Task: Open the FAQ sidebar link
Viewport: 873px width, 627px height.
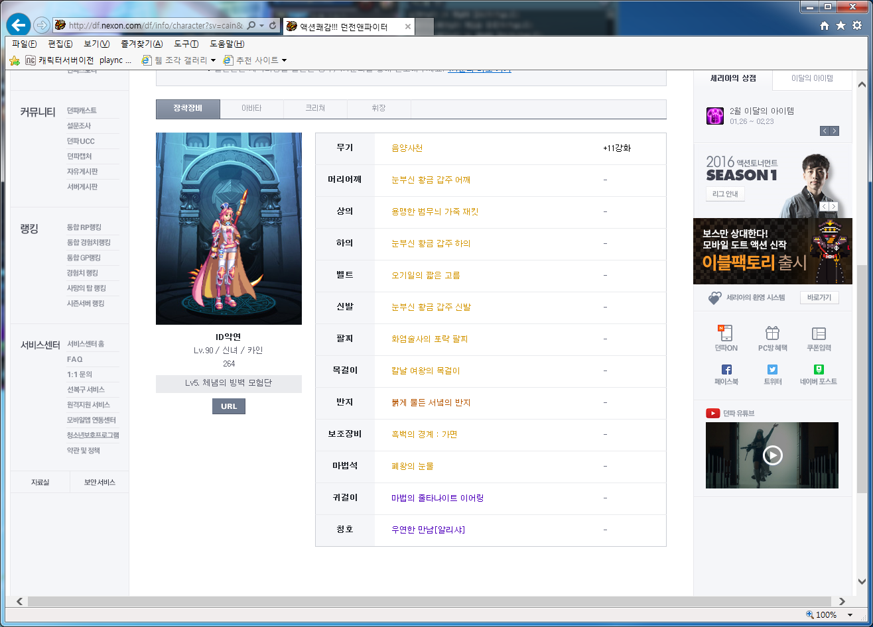Action: [x=75, y=359]
